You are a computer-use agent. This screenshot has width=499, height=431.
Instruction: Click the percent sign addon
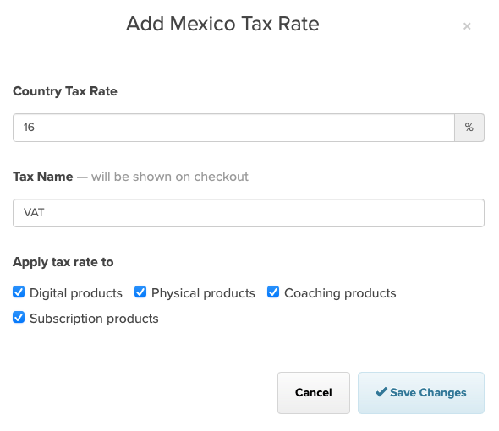coord(469,128)
